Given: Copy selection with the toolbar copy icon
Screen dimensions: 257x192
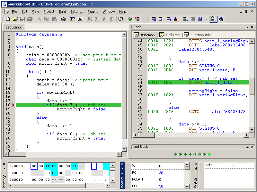Looking at the screenshot, I should tap(47, 19).
